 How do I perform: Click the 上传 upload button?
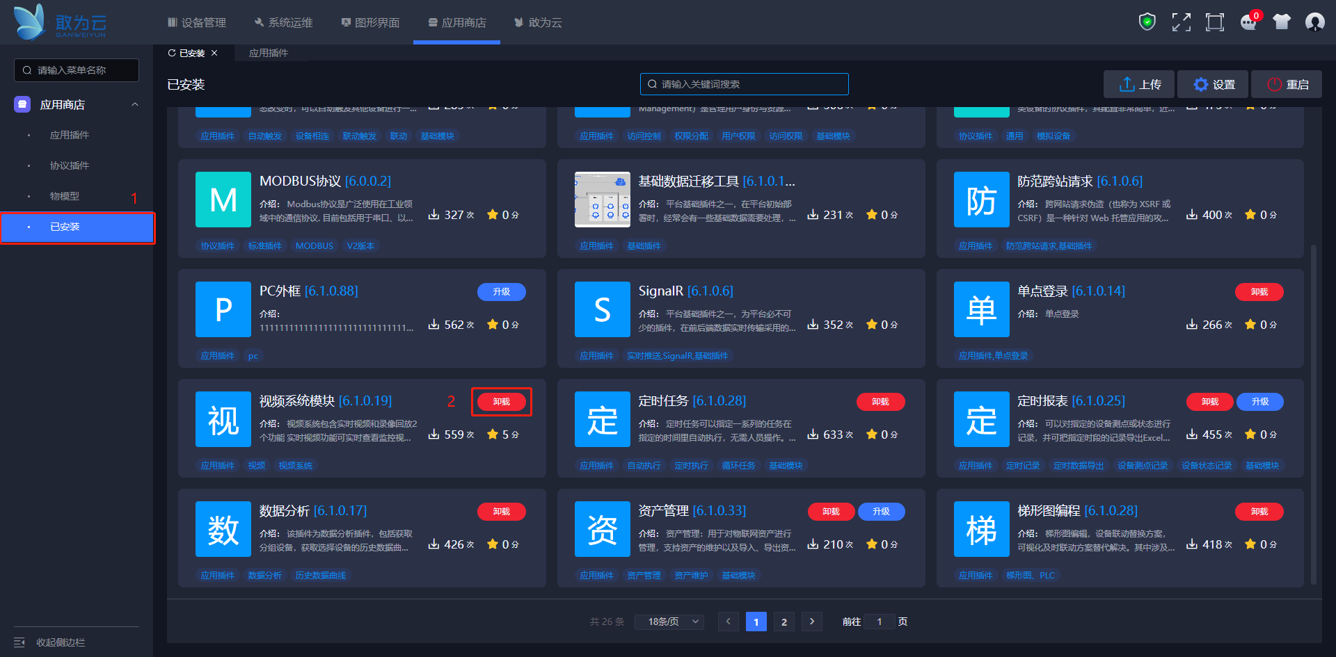click(1139, 84)
